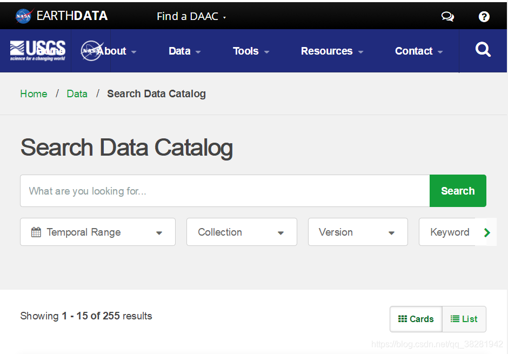This screenshot has height=354, width=508.
Task: Switch results to Cards view
Action: pyautogui.click(x=416, y=319)
